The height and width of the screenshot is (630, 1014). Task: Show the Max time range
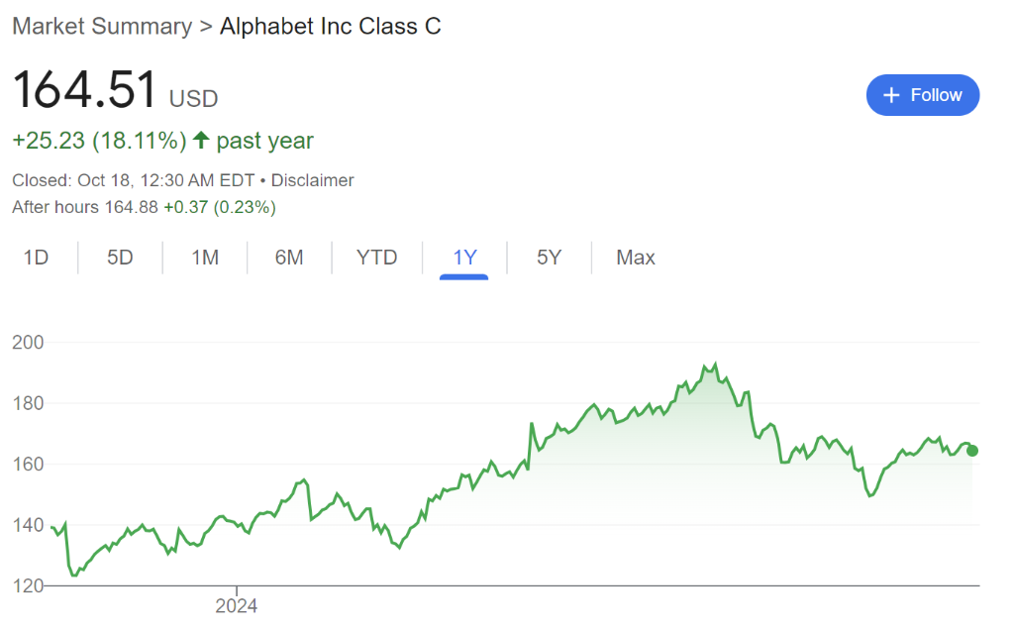635,258
